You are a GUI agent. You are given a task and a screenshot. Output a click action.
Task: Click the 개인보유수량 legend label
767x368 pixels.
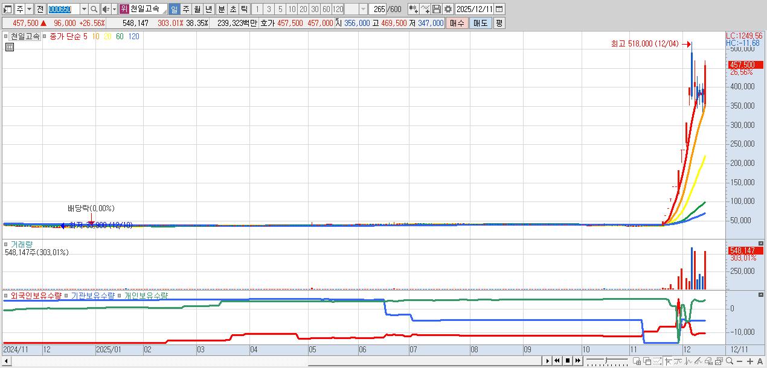coord(146,296)
